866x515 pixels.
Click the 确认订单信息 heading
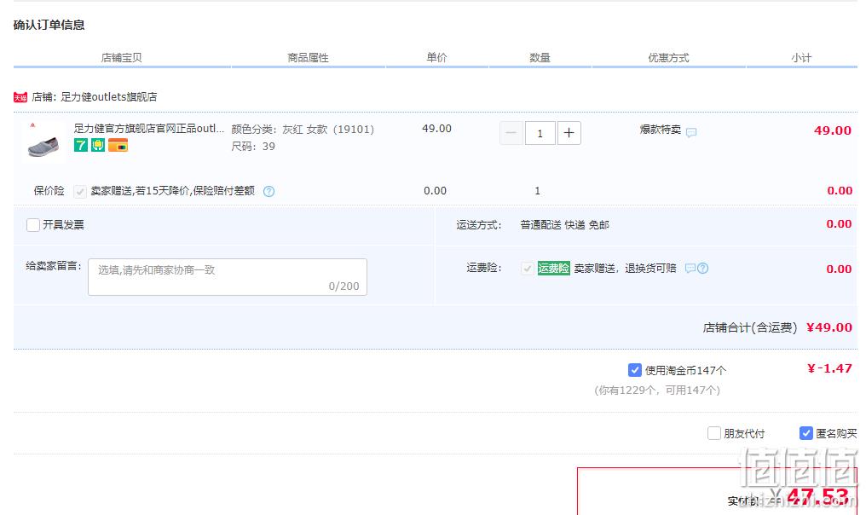pyautogui.click(x=49, y=26)
